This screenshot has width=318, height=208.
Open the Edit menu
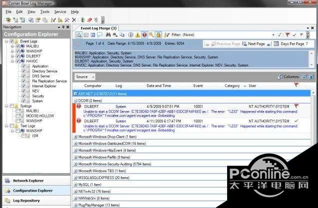(x=19, y=12)
